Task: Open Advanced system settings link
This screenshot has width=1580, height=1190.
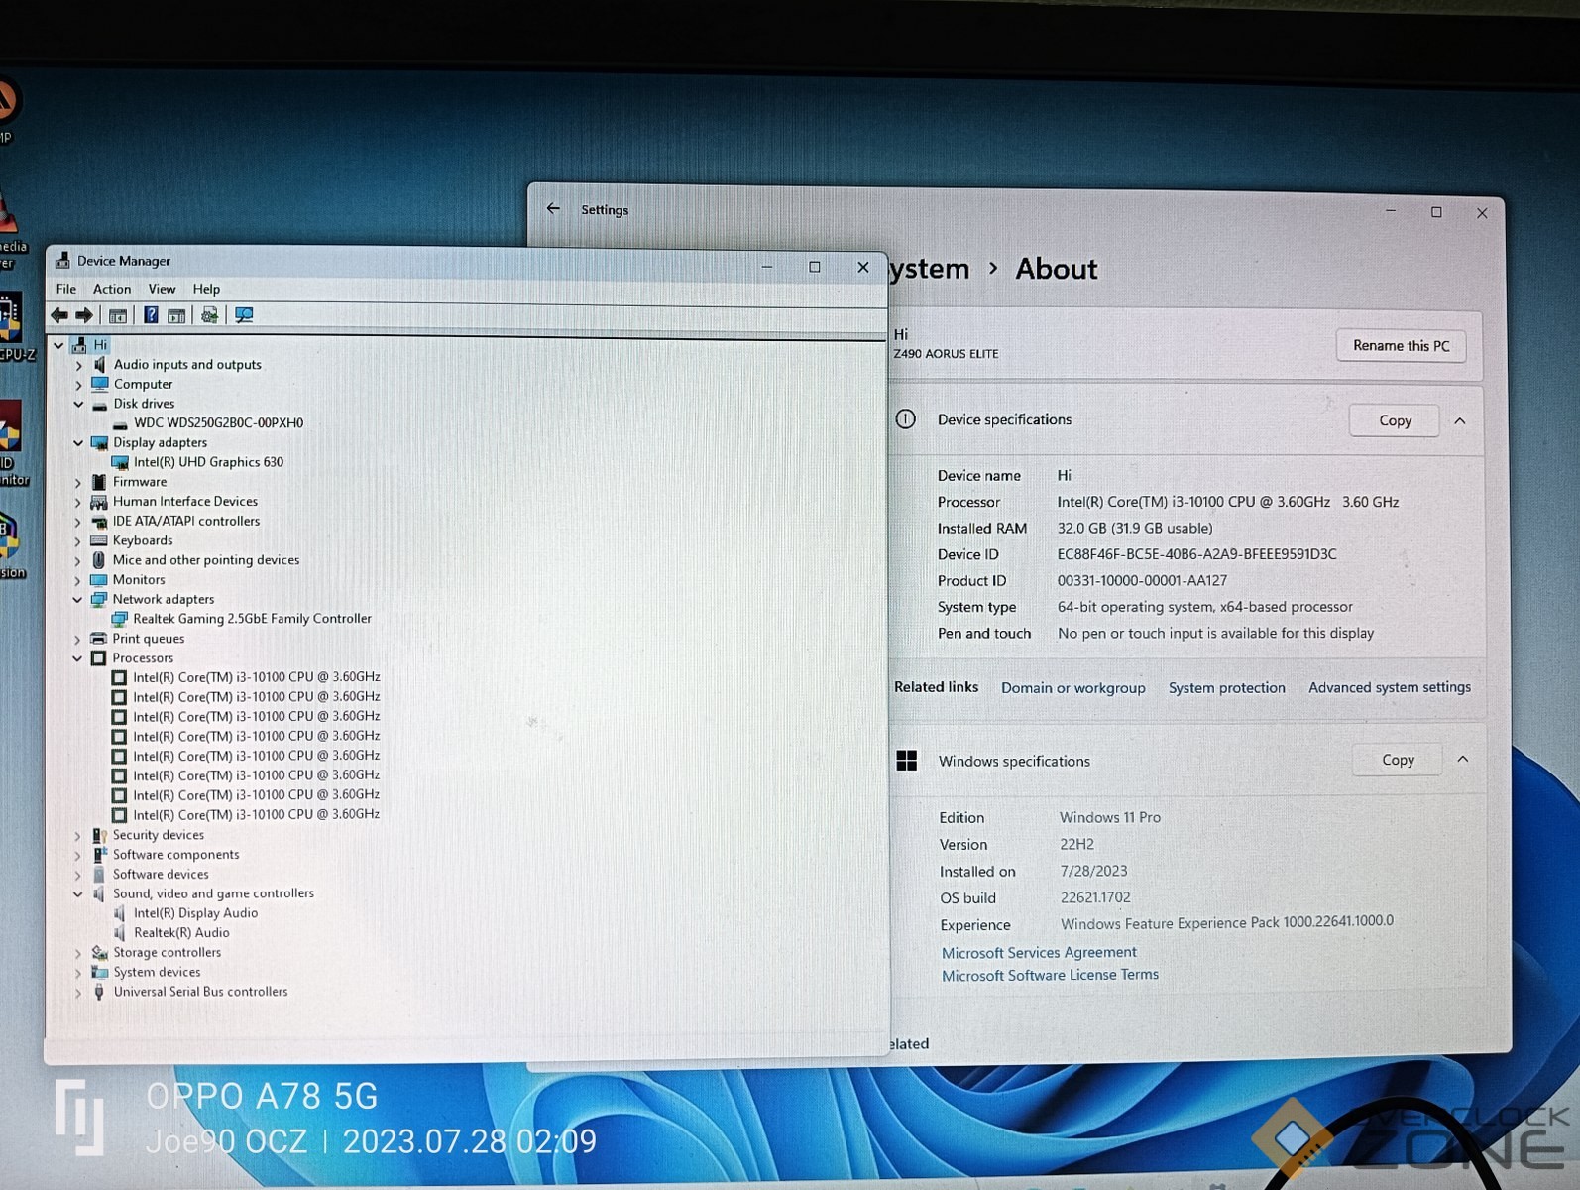Action: point(1390,687)
